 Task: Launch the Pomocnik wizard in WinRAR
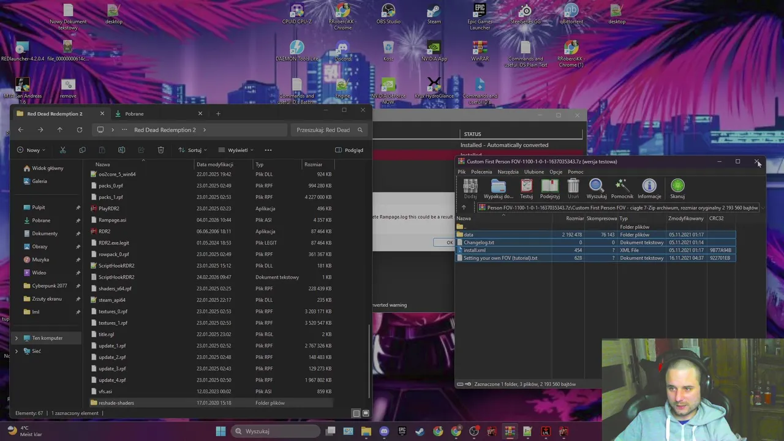pos(622,188)
